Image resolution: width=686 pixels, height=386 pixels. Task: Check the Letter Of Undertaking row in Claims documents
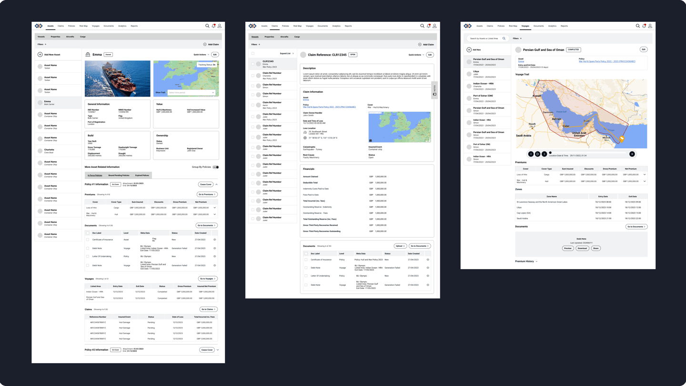(x=306, y=276)
